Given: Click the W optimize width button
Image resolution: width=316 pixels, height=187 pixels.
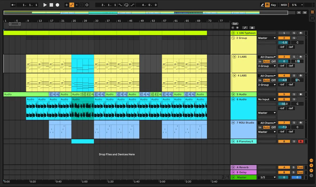Looking at the screenshot, I should (x=305, y=13).
